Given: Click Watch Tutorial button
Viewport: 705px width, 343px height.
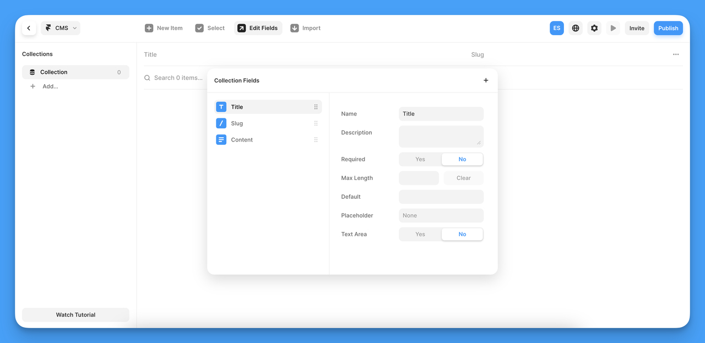Looking at the screenshot, I should (x=75, y=315).
